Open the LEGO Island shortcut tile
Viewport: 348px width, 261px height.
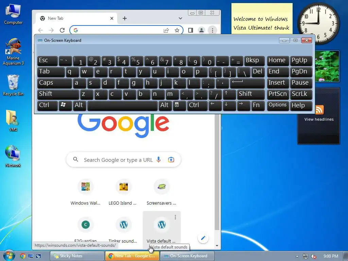click(123, 192)
